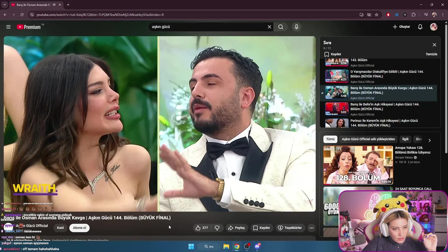Start voice search with microphone
Viewport: 448px width, 252px height.
296,27
